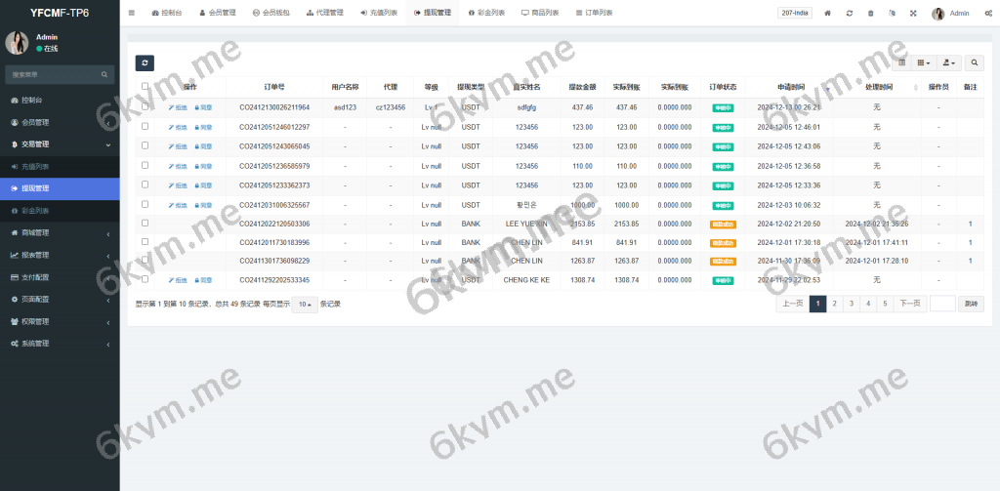Switch to the 商品列表 top tab
The height and width of the screenshot is (491, 1000).
[x=540, y=13]
